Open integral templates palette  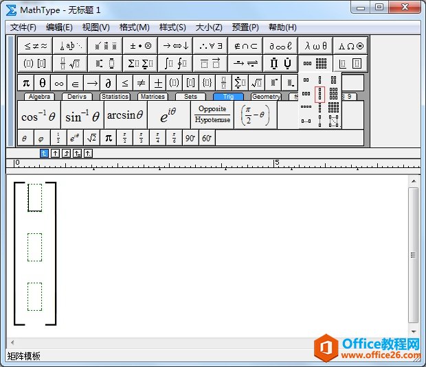pyautogui.click(x=175, y=64)
